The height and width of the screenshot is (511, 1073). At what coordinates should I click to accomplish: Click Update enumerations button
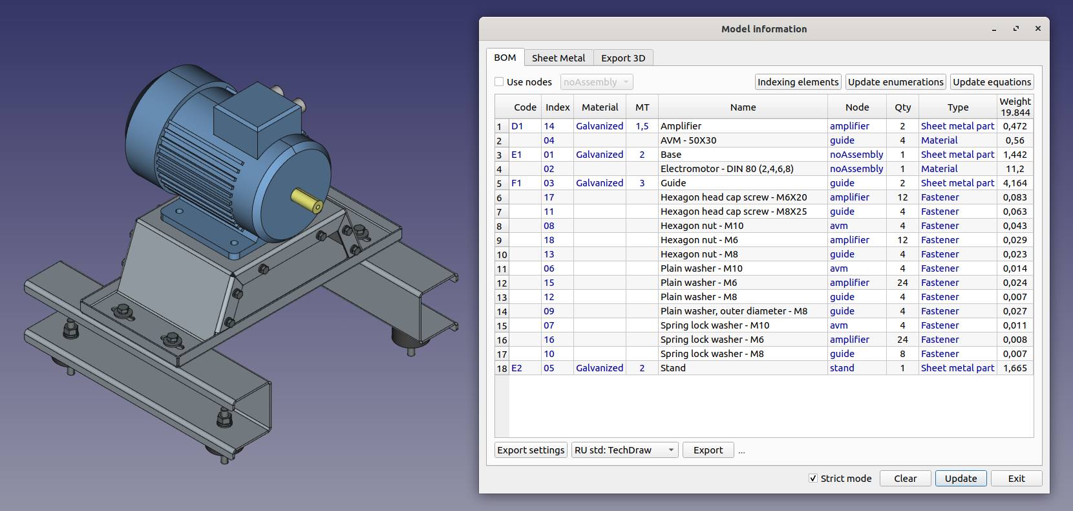pyautogui.click(x=895, y=82)
